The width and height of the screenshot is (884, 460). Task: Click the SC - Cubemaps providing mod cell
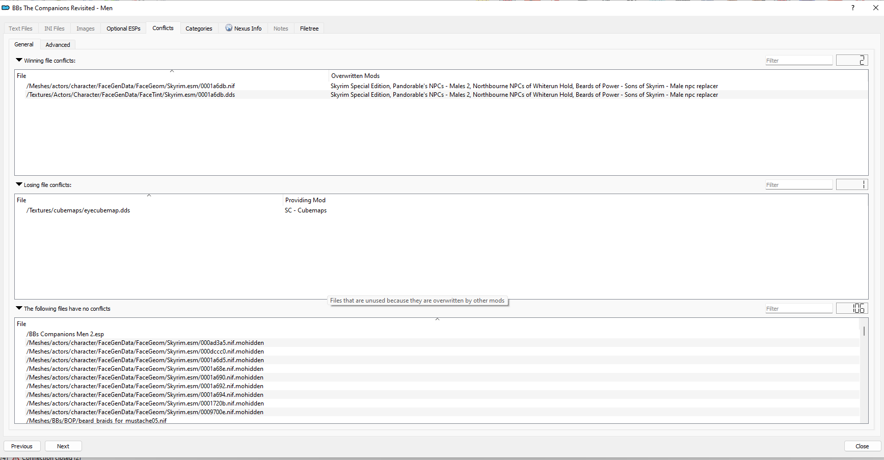click(x=306, y=210)
